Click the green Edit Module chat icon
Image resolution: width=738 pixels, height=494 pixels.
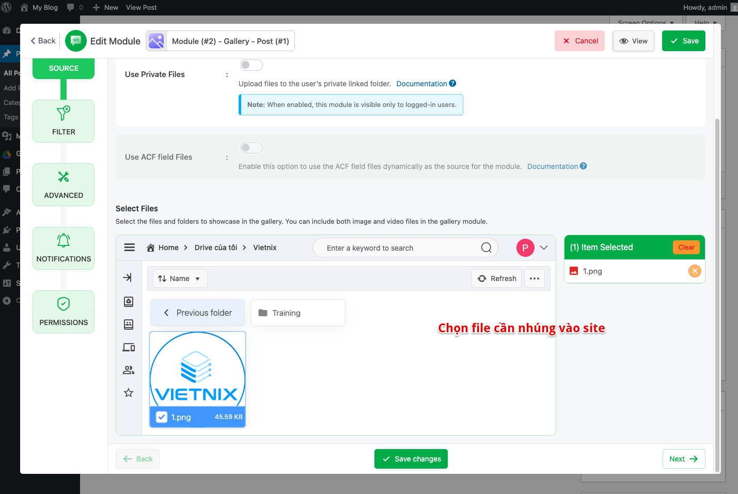[x=76, y=41]
